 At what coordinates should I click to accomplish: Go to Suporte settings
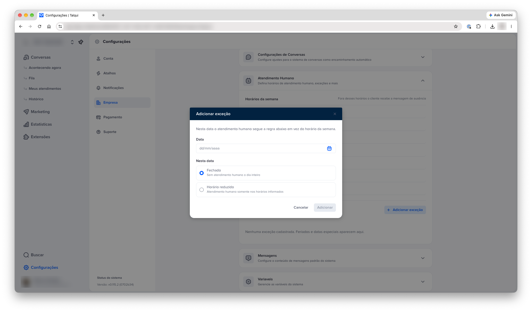tap(122, 132)
